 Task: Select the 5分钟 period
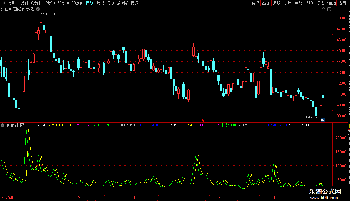pyautogui.click(x=36, y=3)
